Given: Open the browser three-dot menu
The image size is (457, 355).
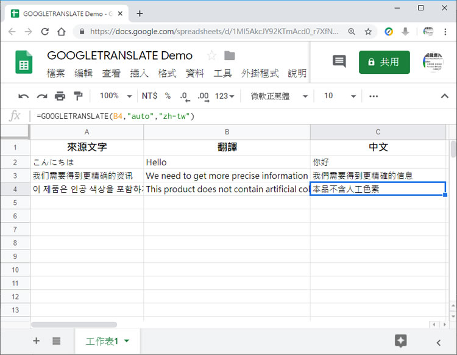Looking at the screenshot, I should click(445, 32).
